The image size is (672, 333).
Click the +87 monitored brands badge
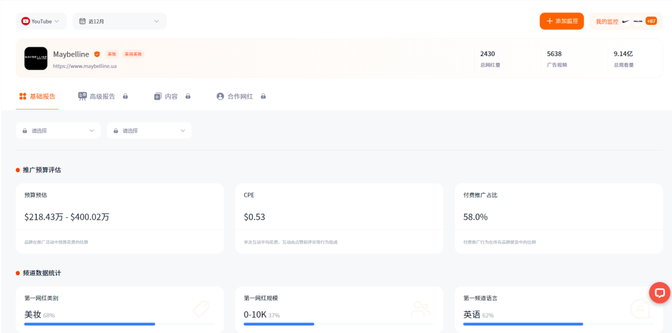tap(651, 21)
